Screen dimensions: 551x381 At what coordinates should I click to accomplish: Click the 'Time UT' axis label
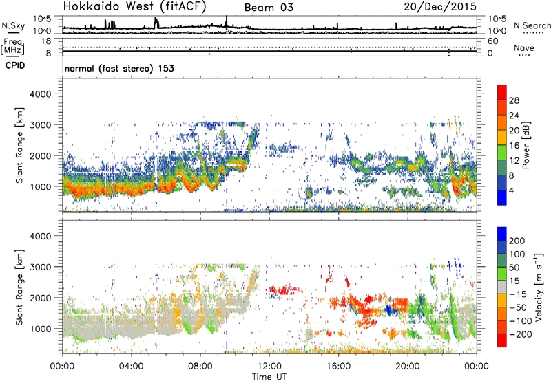click(269, 377)
